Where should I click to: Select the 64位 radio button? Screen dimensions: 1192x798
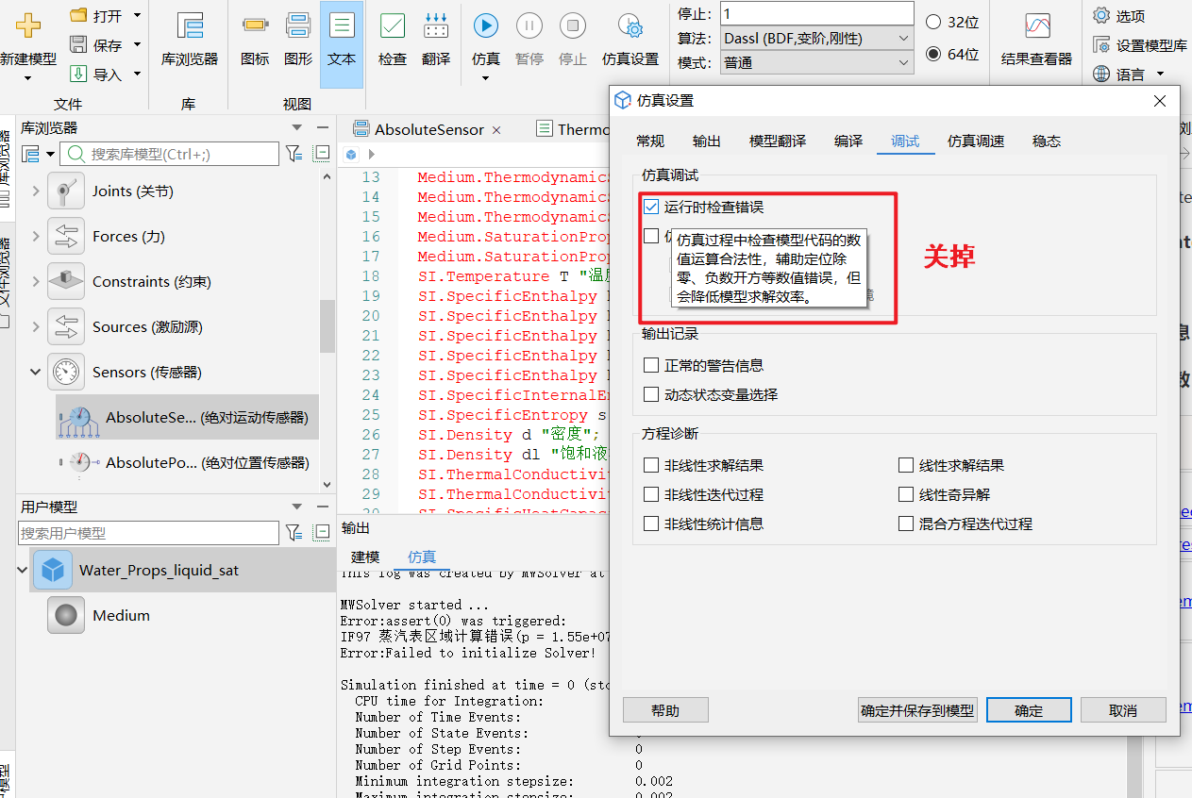pyautogui.click(x=933, y=54)
